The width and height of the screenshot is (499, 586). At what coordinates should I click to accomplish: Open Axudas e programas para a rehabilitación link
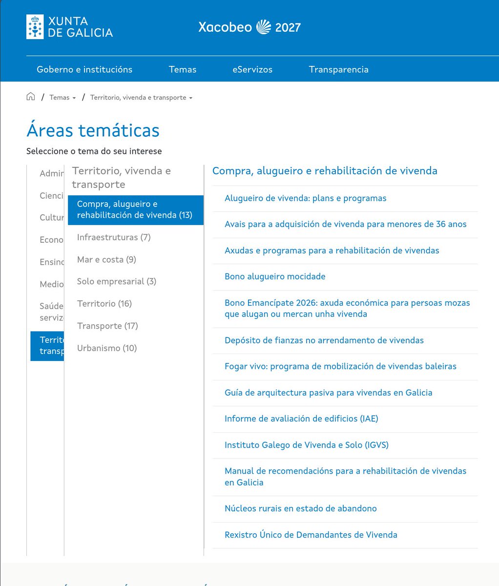click(332, 251)
